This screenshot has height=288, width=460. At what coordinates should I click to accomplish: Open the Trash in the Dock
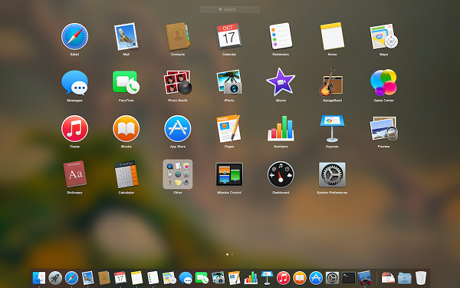point(421,278)
